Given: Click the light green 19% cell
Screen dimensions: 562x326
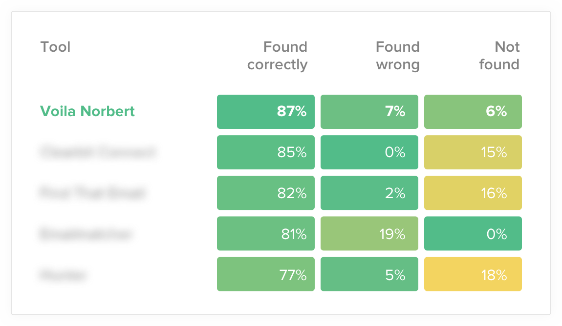Looking at the screenshot, I should coord(369,234).
